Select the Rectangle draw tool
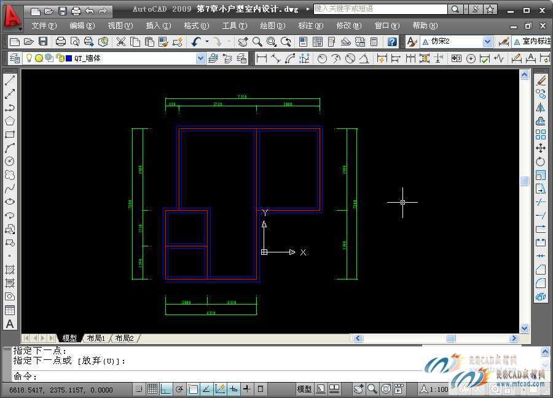 (10, 135)
